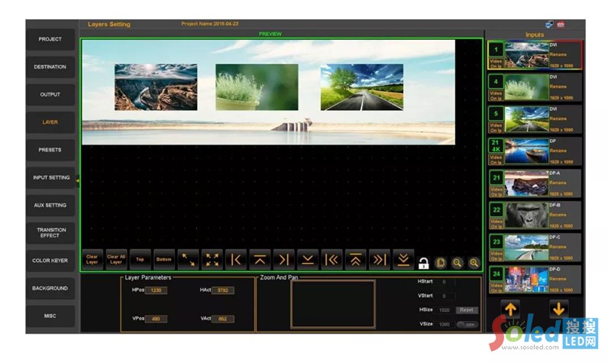Click the zoom out magnifier icon
The width and height of the screenshot is (608, 363).
click(x=458, y=263)
